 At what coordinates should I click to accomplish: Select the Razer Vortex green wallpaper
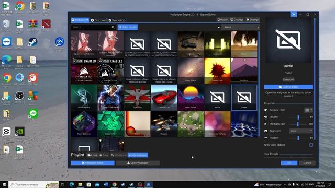pyautogui.click(x=110, y=124)
